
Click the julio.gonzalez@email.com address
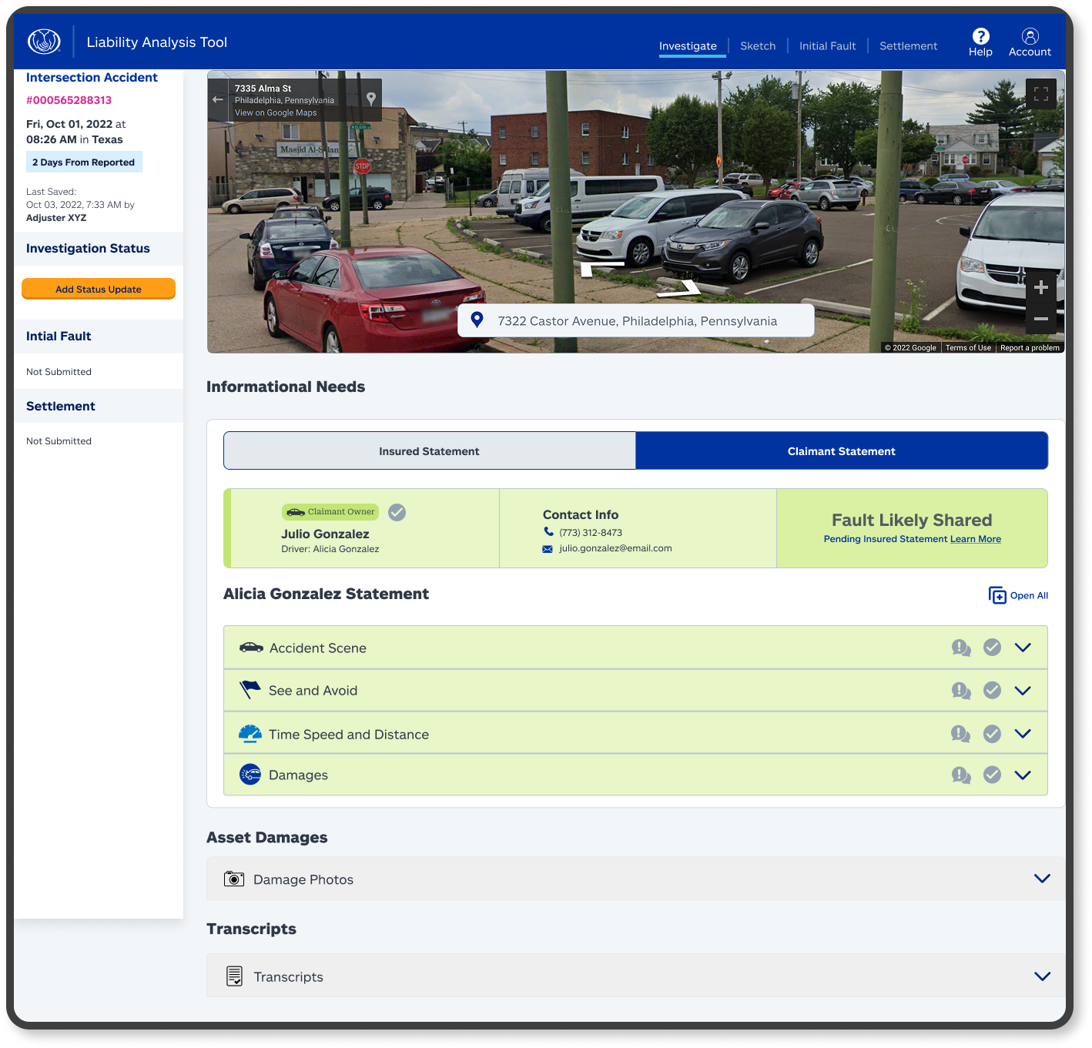click(x=615, y=548)
